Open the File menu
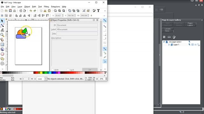 (2, 7)
